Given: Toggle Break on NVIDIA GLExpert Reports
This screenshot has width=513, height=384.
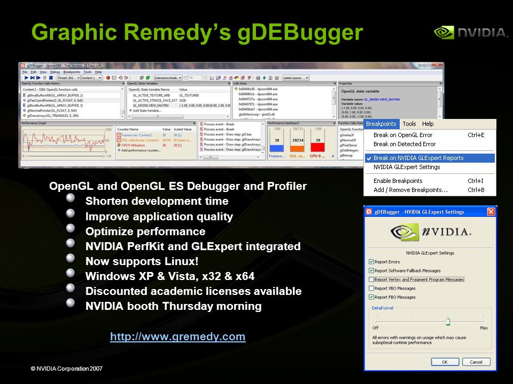Looking at the screenshot, I should tap(429, 158).
